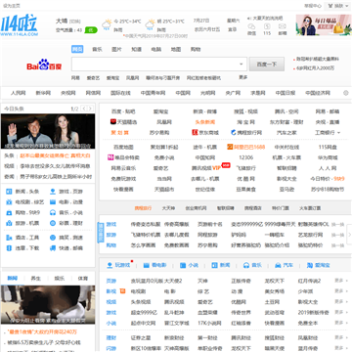Screen dimensions: 352x352
Task: Select the 看电影 tab
Action: coord(154,265)
